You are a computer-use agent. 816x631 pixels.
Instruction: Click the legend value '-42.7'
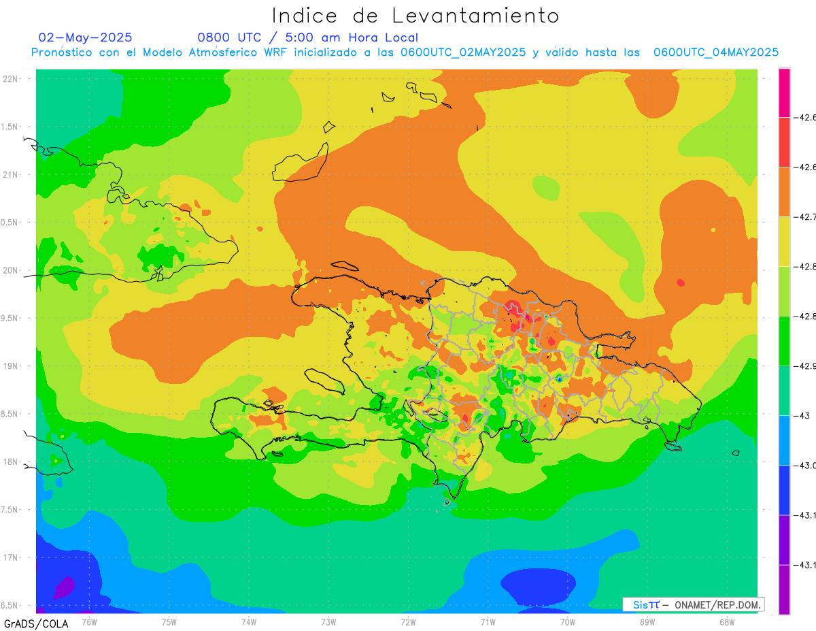(806, 217)
